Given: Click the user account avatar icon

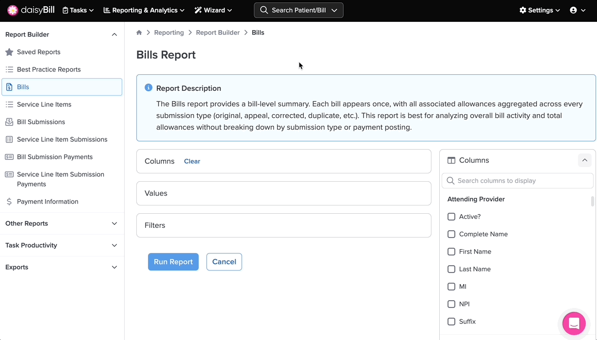Looking at the screenshot, I should [573, 10].
